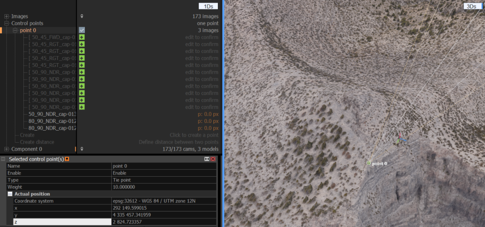Click the Selected control point(s) panel title
This screenshot has height=227, width=485.
click(x=36, y=159)
